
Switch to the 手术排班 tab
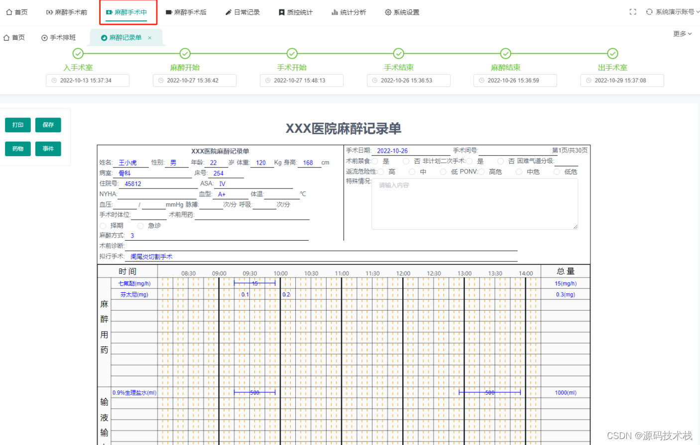tap(59, 38)
